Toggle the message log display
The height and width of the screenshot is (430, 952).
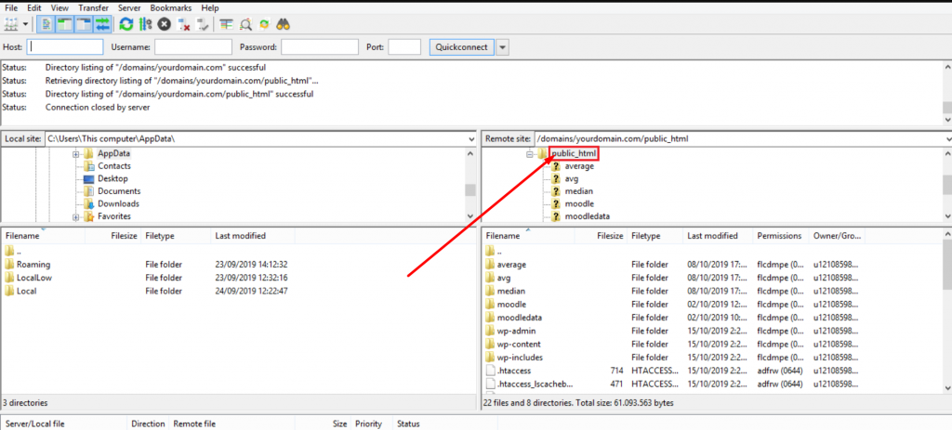[x=46, y=24]
